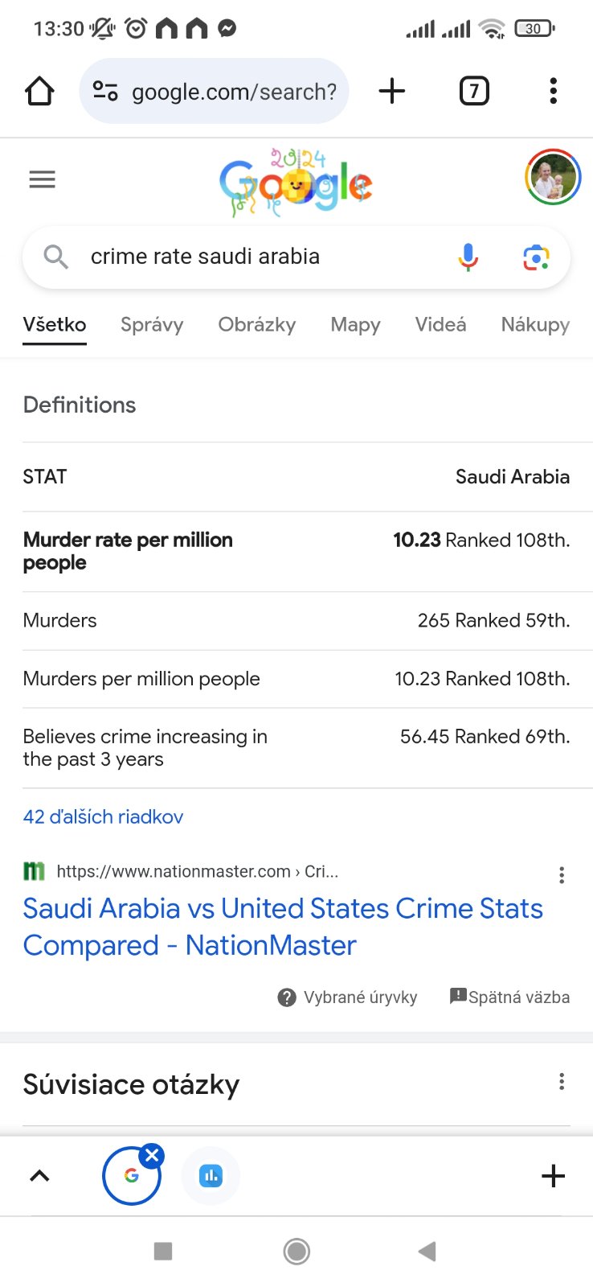
Task: Expand the 42 ďalších riadkov rows
Action: point(103,816)
